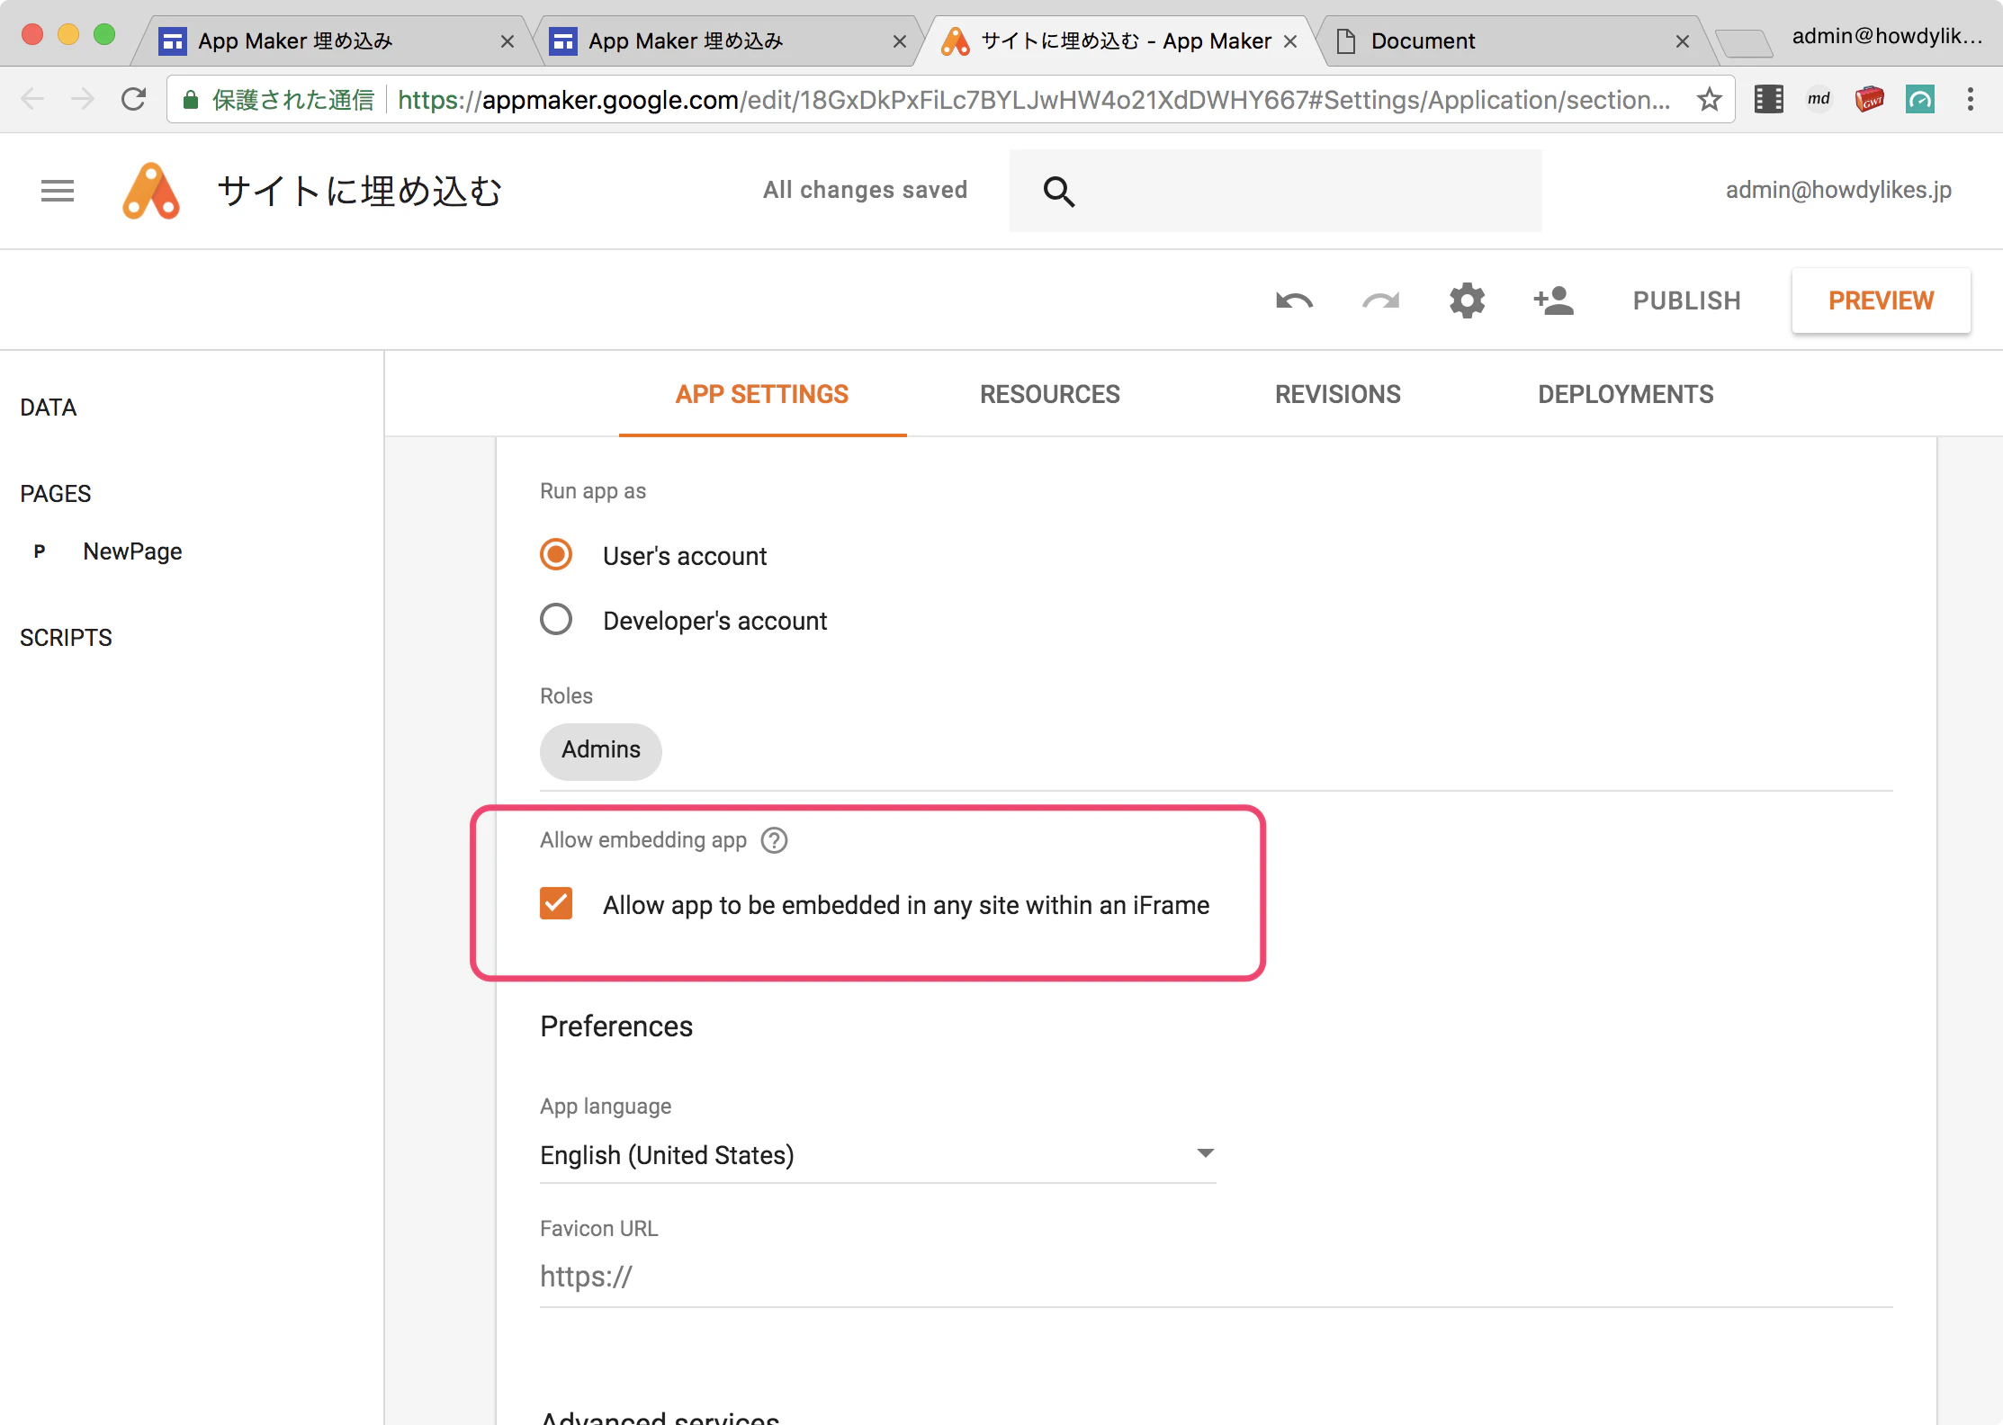
Task: Go back in browser history
Action: pyautogui.click(x=32, y=99)
